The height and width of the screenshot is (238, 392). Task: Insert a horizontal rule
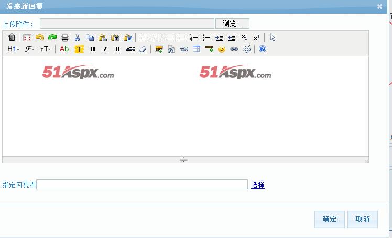point(209,49)
